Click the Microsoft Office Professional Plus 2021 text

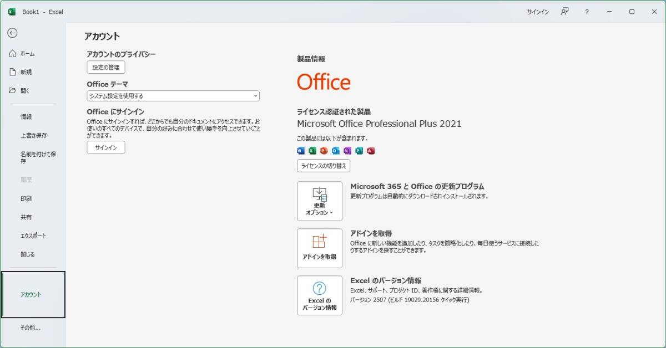379,124
